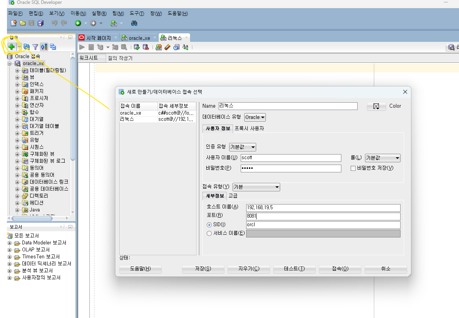This screenshot has height=318, width=459.
Task: Click the 사용자 이름 field with scott
Action: click(291, 158)
